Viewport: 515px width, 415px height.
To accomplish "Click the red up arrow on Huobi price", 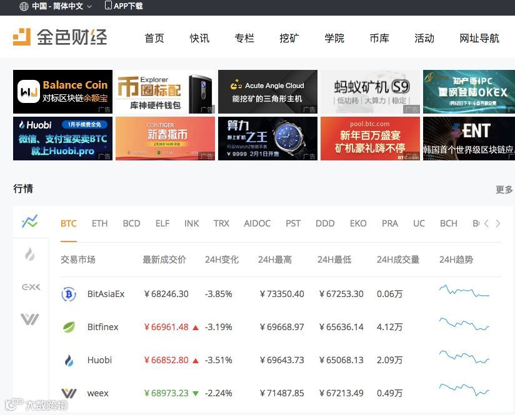I will (196, 361).
